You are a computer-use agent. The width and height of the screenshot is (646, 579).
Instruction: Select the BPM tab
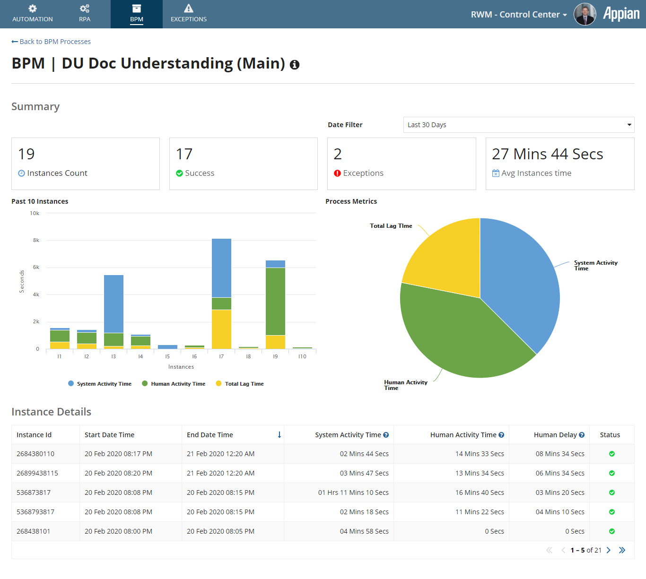click(137, 14)
